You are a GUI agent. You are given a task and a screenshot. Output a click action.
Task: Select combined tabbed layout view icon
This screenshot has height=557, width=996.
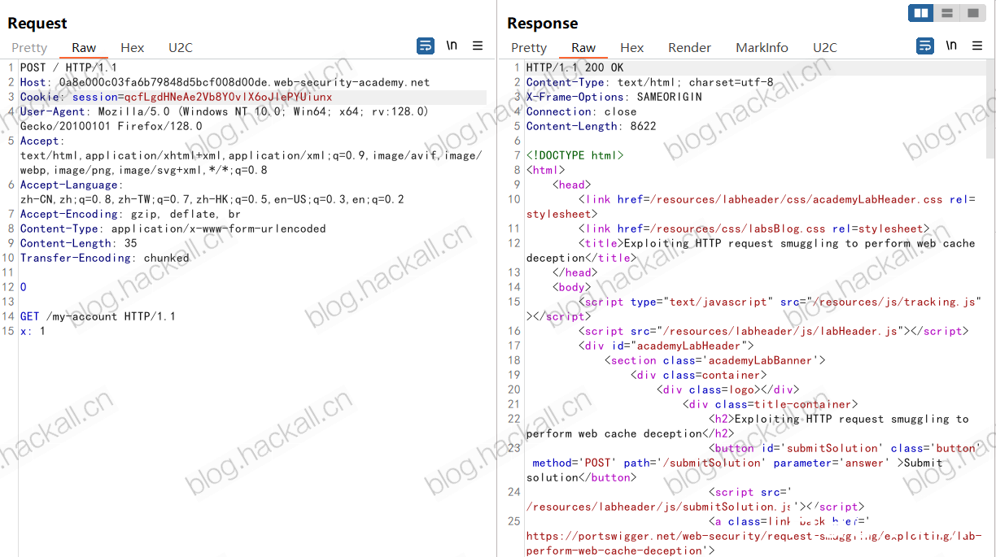[x=972, y=13]
